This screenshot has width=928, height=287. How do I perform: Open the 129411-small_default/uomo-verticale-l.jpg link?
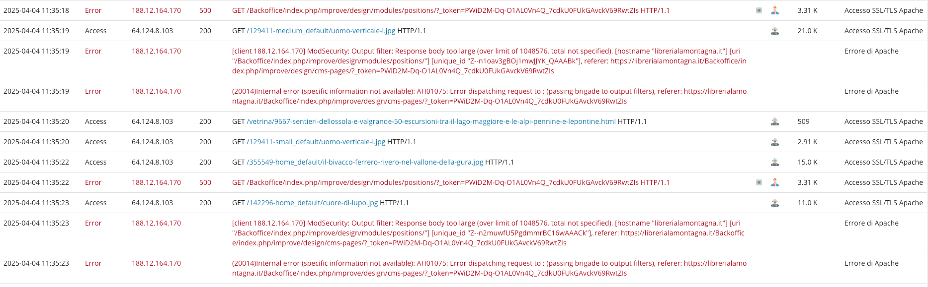316,142
